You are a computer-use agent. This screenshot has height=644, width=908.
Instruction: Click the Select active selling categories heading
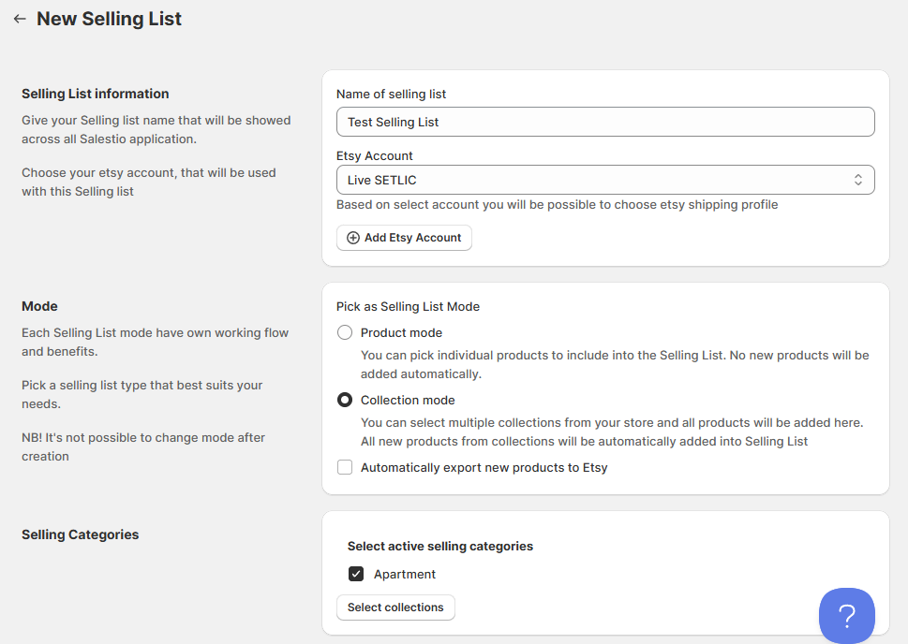(x=440, y=547)
